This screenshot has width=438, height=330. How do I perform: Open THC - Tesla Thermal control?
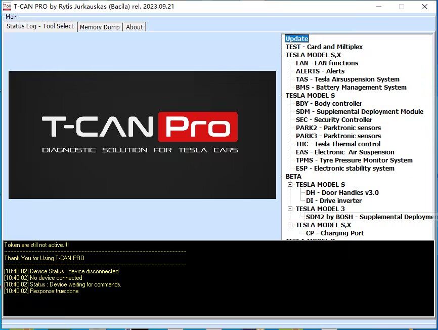pyautogui.click(x=338, y=144)
